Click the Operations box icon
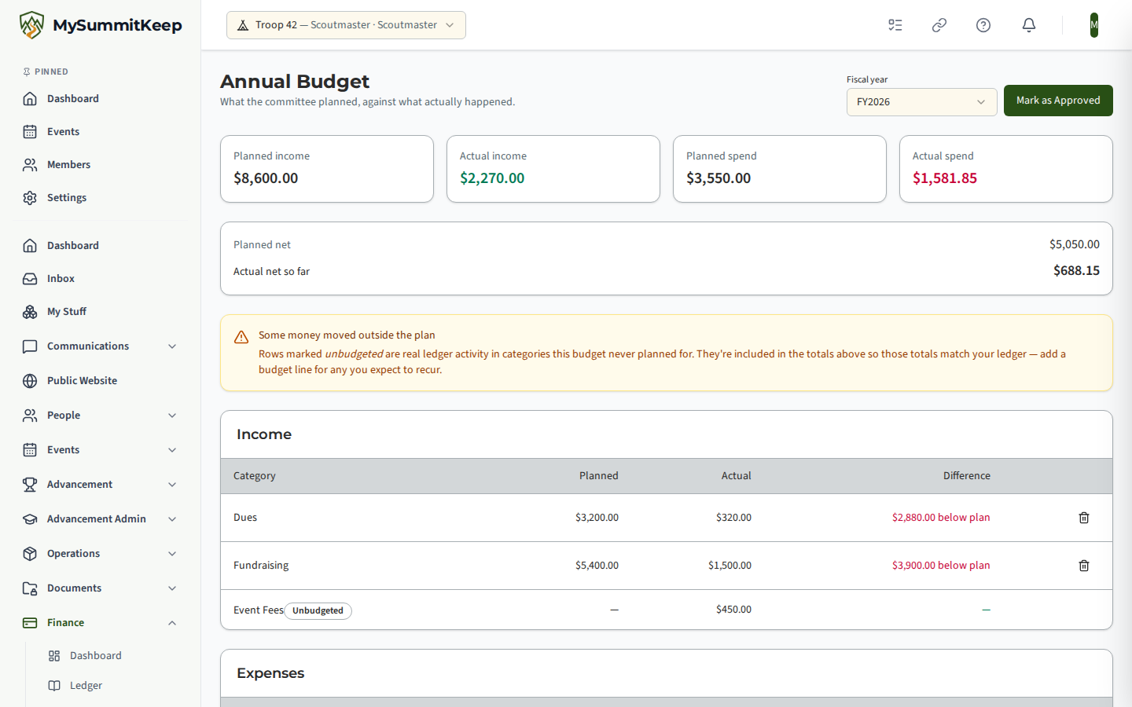Image resolution: width=1132 pixels, height=707 pixels. click(x=30, y=554)
